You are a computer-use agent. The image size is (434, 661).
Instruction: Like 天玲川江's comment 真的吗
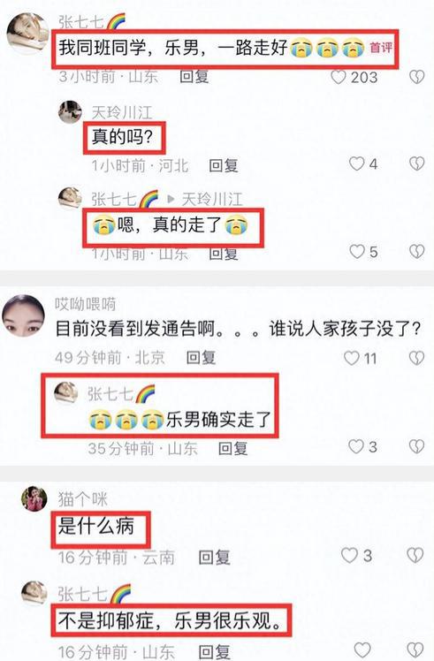point(357,163)
